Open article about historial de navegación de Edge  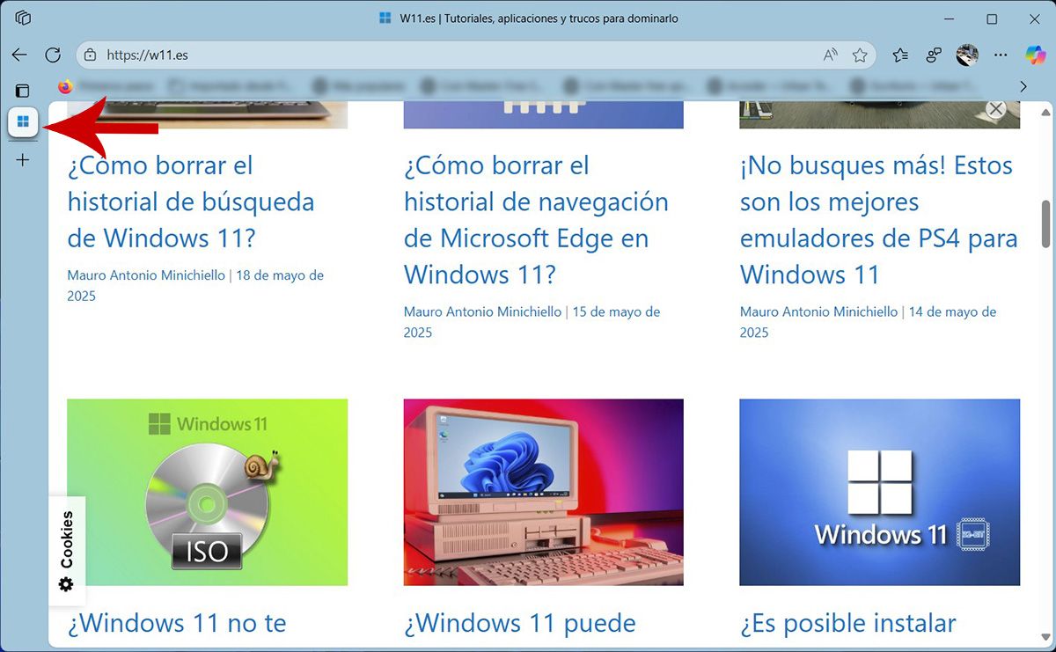[x=536, y=220]
